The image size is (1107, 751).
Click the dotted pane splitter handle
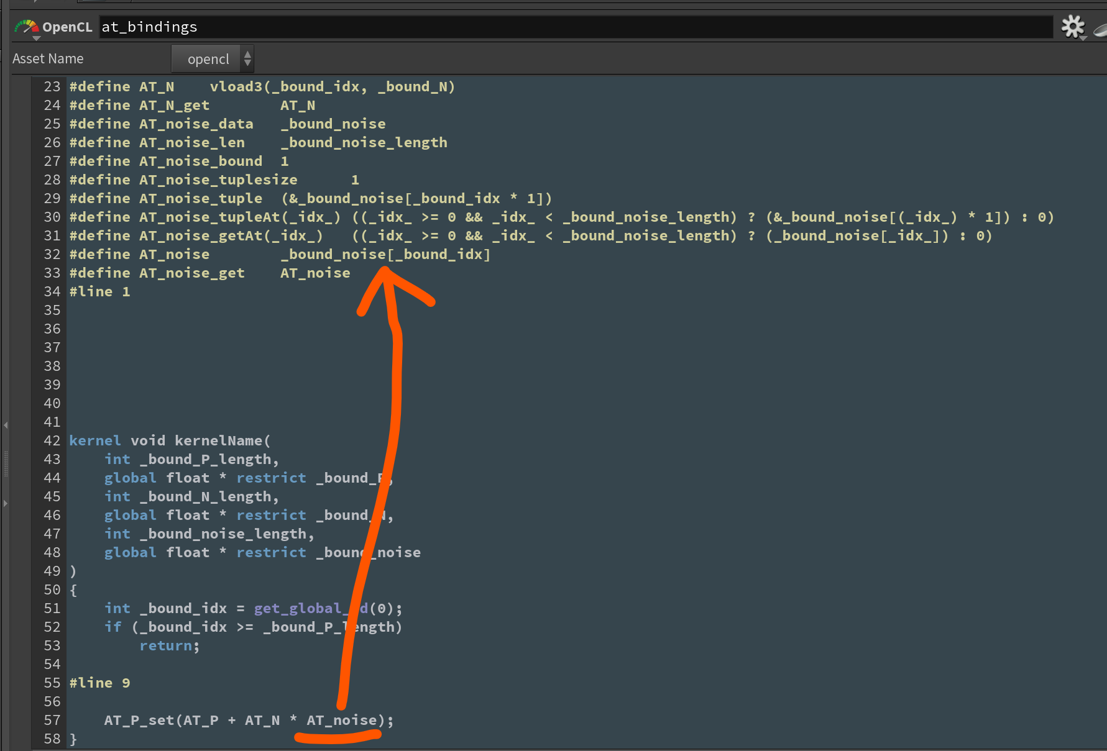click(x=6, y=464)
